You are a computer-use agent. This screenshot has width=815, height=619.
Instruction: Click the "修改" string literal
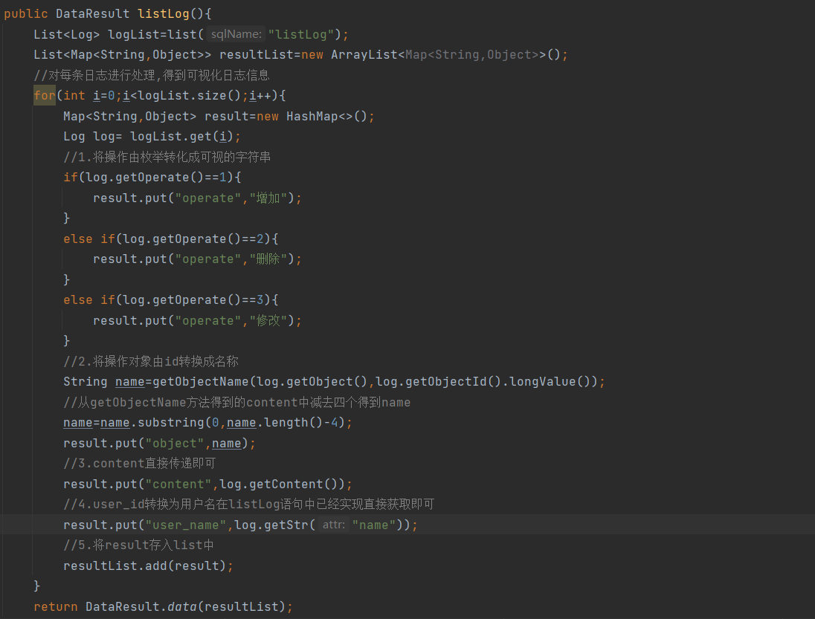(x=268, y=320)
